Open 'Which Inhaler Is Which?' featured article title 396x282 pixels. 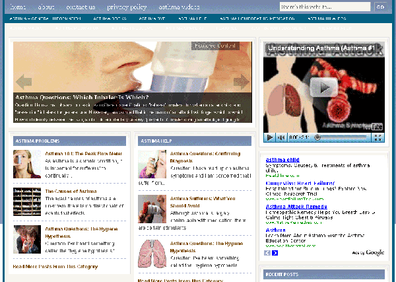coord(82,97)
